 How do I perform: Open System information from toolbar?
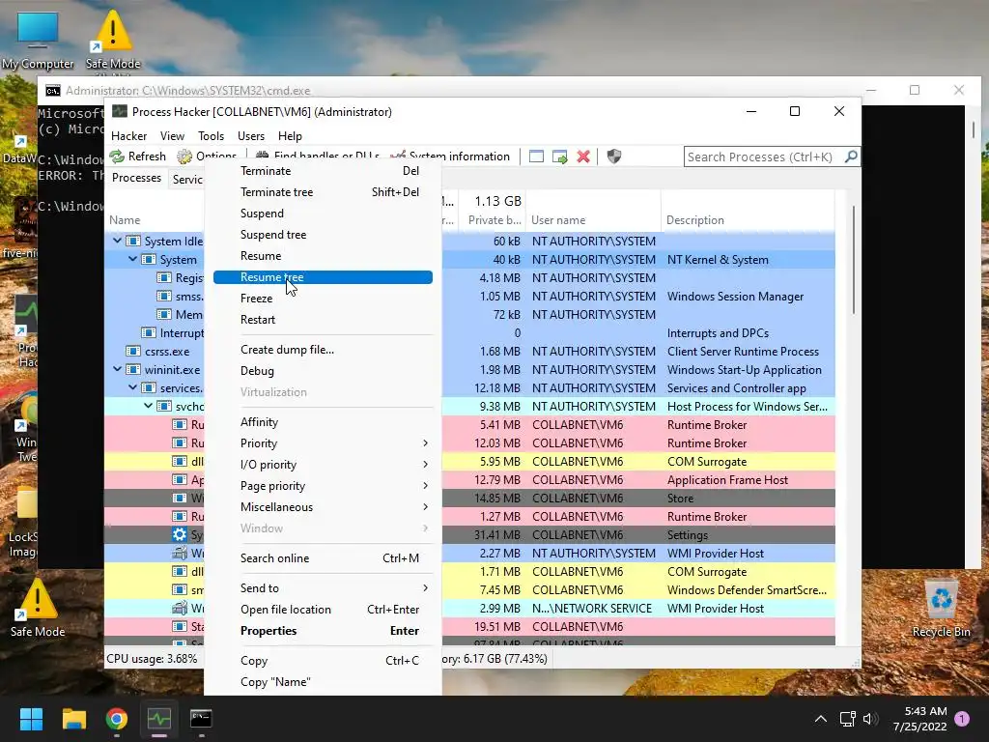coord(450,157)
